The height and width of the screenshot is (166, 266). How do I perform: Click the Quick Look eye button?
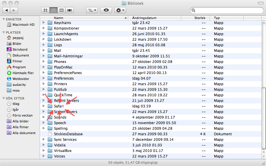coord(106,10)
